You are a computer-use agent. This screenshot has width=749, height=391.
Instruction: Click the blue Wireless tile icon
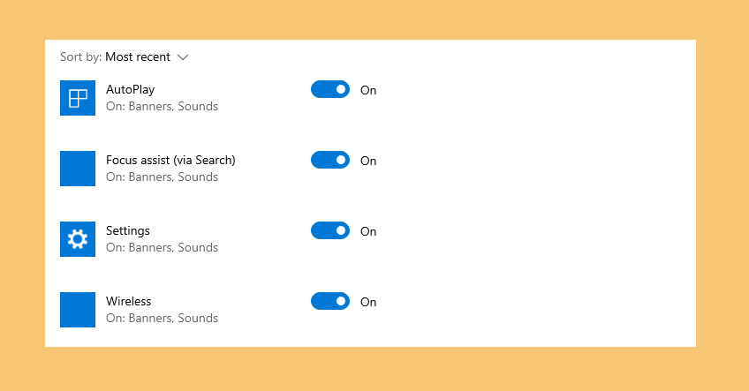pyautogui.click(x=78, y=310)
